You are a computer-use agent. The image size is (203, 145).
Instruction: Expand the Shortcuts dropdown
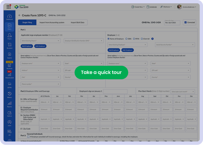(167, 7)
